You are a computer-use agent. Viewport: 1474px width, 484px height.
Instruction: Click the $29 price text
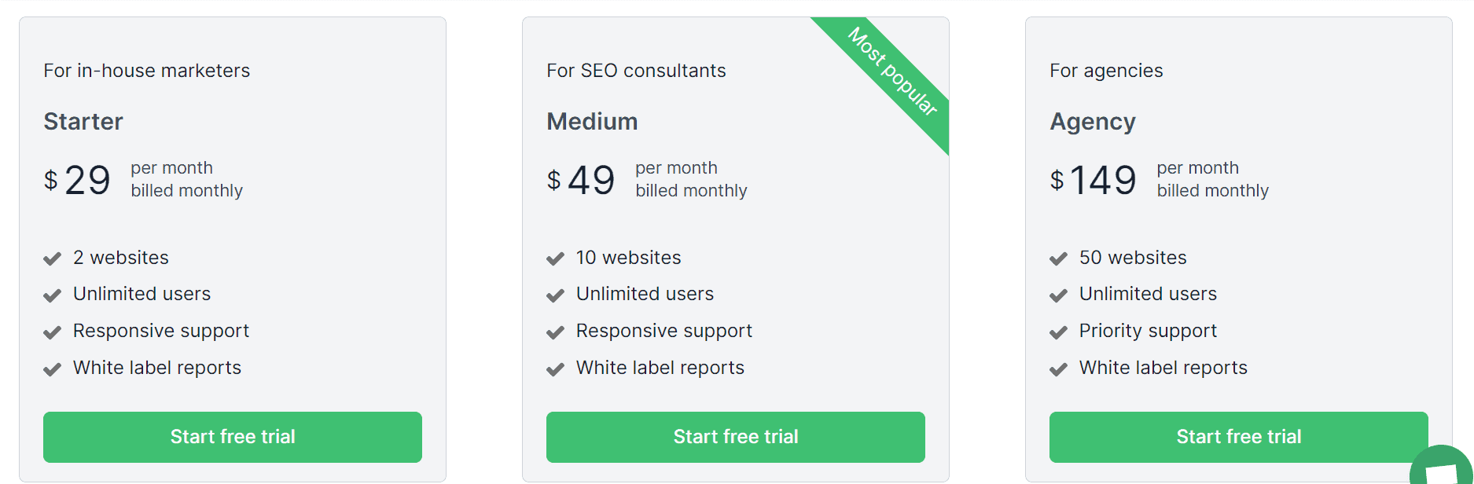(79, 180)
